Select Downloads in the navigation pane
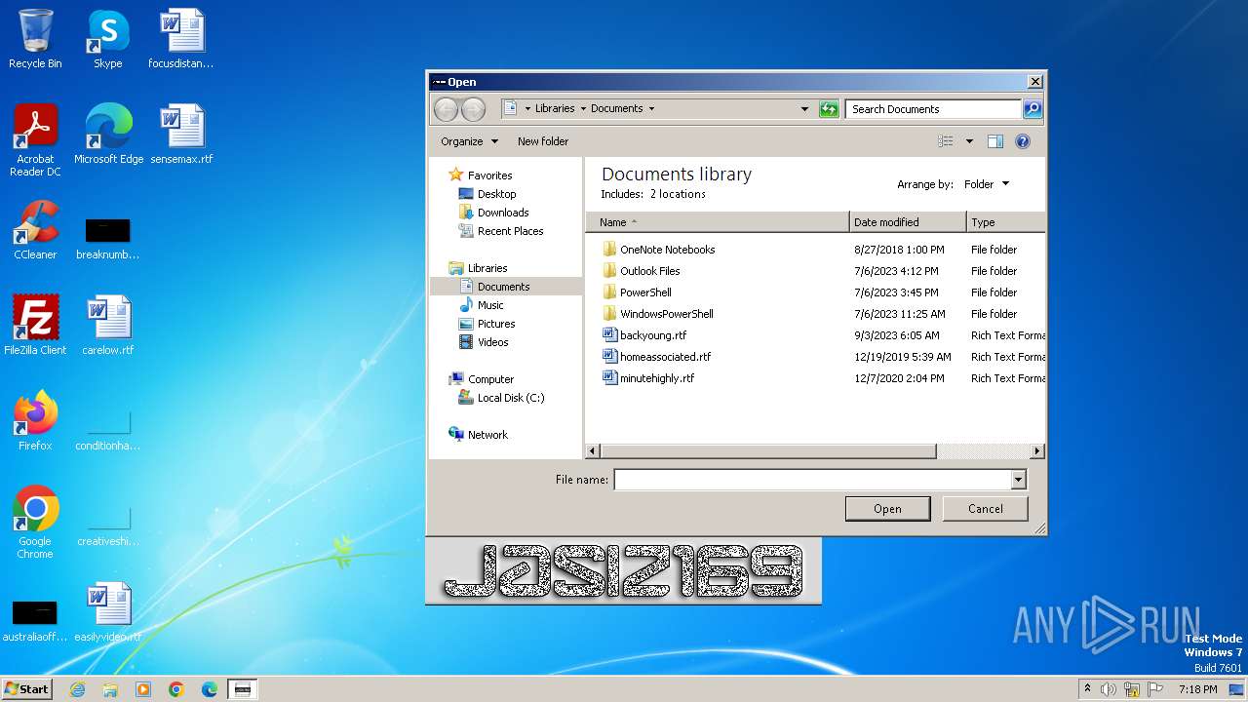Viewport: 1248px width, 702px height. point(503,213)
